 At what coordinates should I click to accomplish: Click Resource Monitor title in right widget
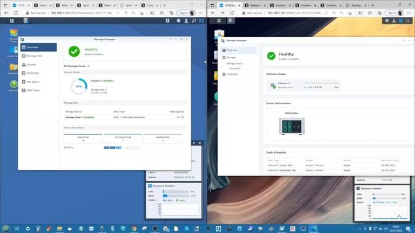point(372,188)
